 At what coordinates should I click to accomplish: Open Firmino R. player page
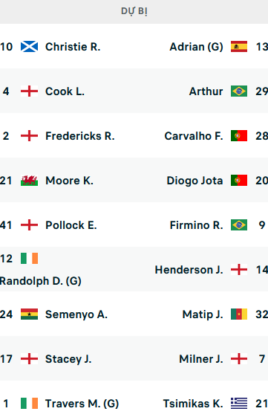click(196, 225)
